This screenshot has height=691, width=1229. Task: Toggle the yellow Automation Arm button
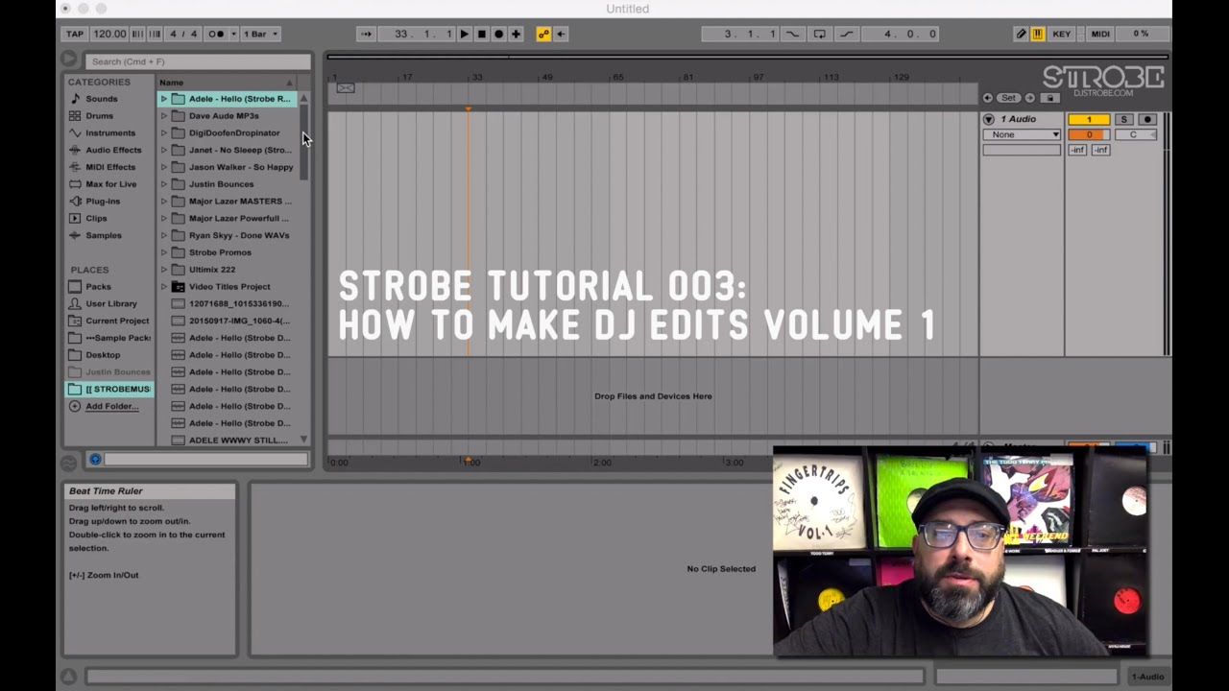tap(543, 34)
